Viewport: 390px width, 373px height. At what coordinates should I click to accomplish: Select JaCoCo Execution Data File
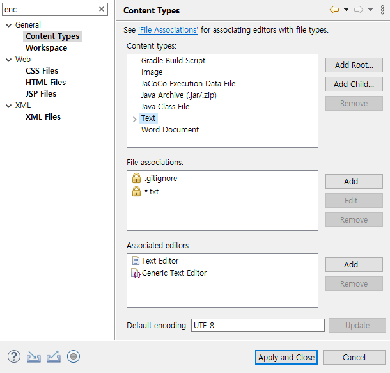pos(188,84)
